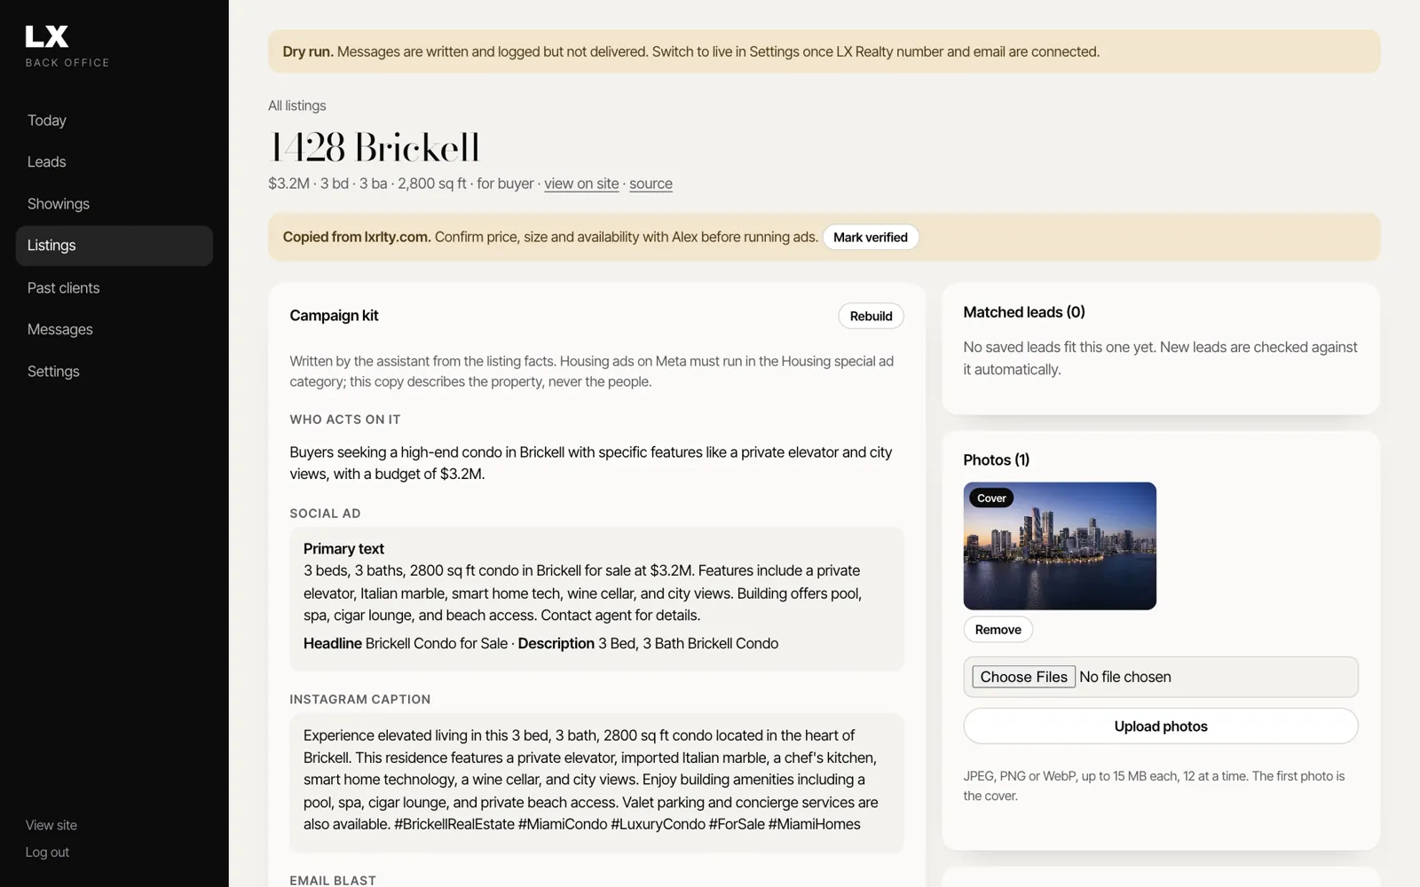Screen dimensions: 1420x887
Task: Rebuild the campaign kit
Action: (x=871, y=317)
